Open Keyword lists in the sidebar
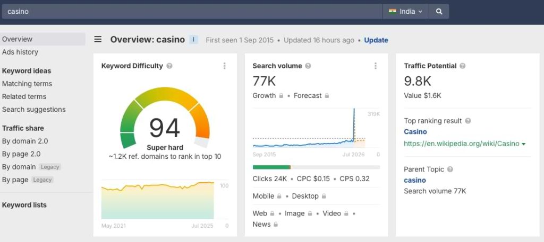 [x=24, y=205]
